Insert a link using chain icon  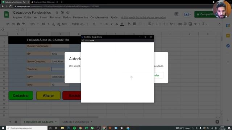click(x=180, y=24)
